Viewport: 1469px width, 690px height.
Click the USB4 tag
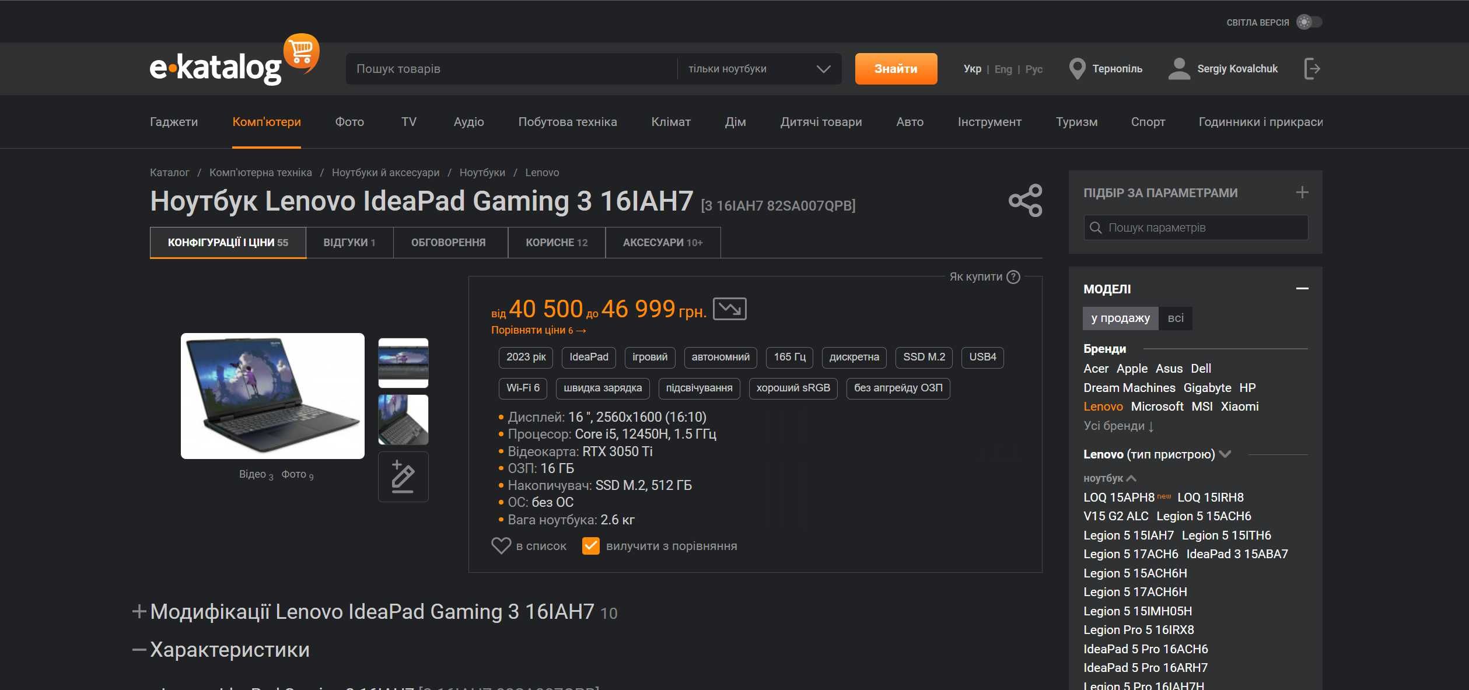983,357
